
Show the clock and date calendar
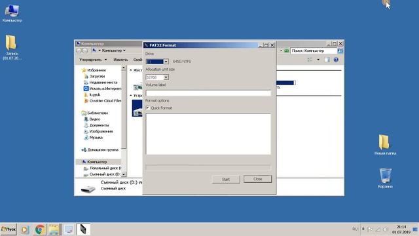401,229
